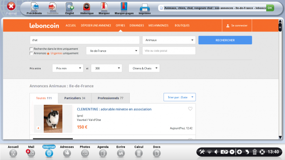The width and height of the screenshot is (285, 160).
Task: Open MES ANNONCES menu item
Action: click(158, 25)
